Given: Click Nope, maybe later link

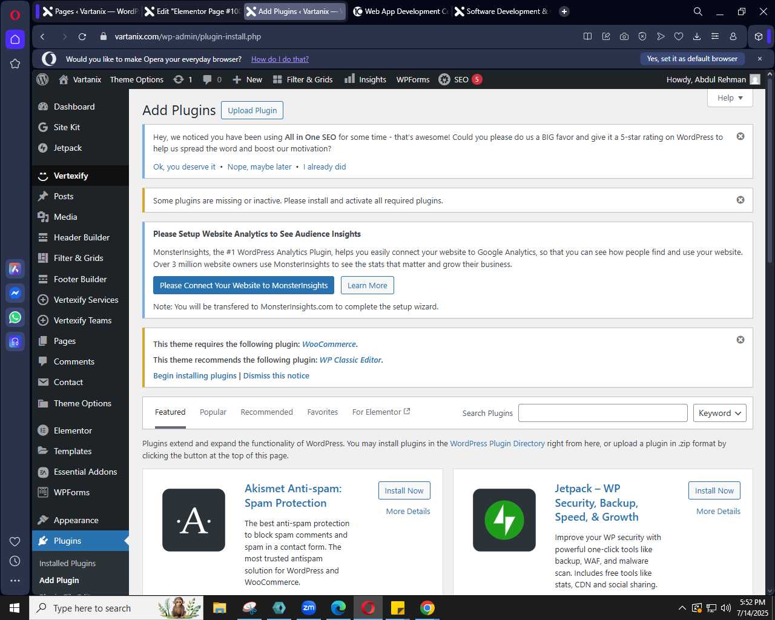Looking at the screenshot, I should pos(260,167).
